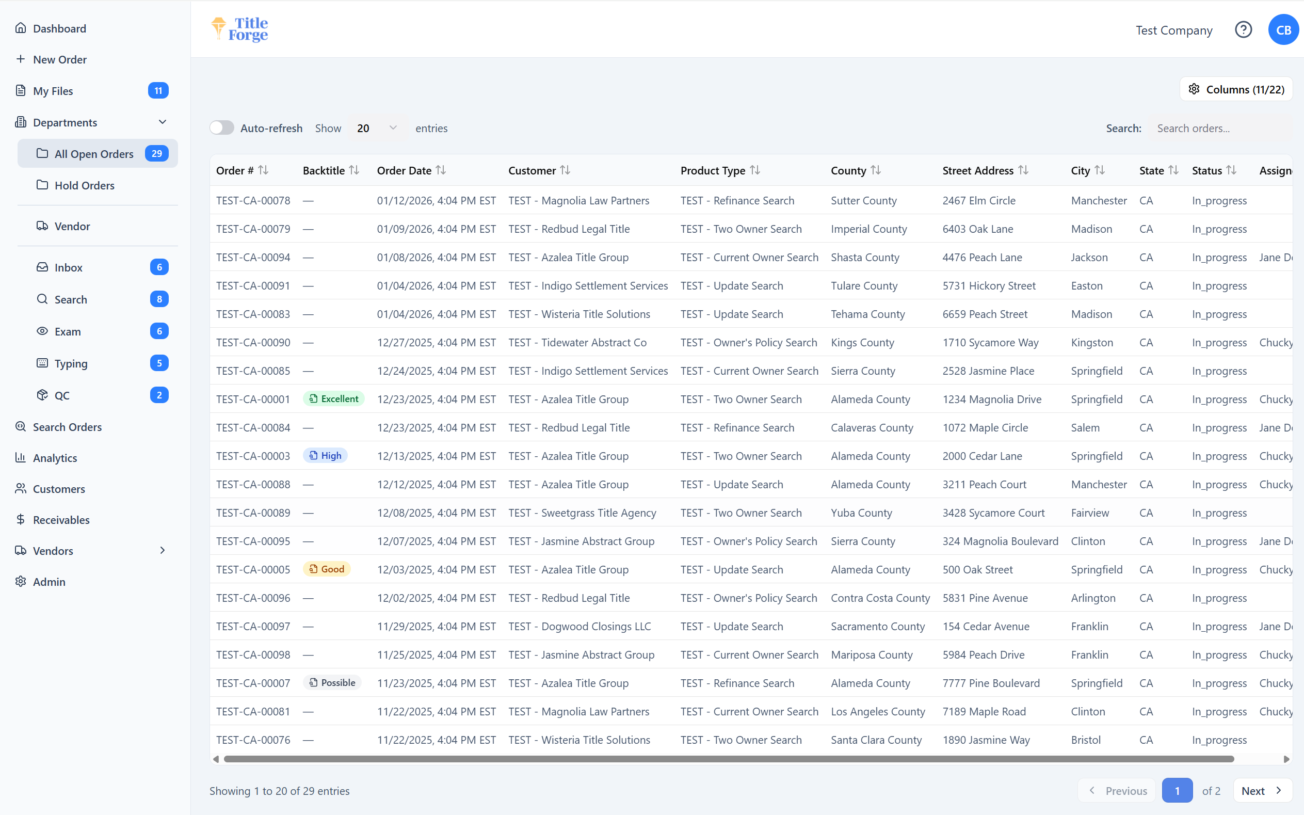
Task: Click the Excellent backtitle badge
Action: coord(333,399)
